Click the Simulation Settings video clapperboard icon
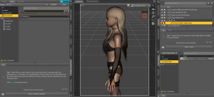The height and width of the screenshot is (97, 214). coord(3,94)
